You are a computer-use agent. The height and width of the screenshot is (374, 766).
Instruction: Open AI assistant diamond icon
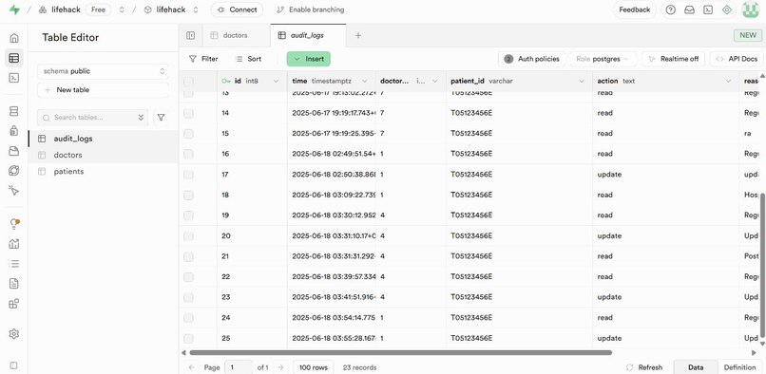(727, 9)
